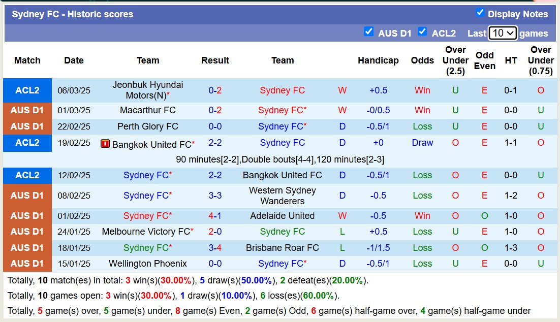Click the AUS D1 badge on the Brisbane Roar row

click(27, 248)
